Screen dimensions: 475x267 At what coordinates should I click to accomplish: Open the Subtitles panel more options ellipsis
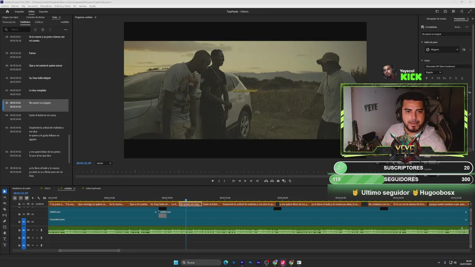pyautogui.click(x=65, y=30)
